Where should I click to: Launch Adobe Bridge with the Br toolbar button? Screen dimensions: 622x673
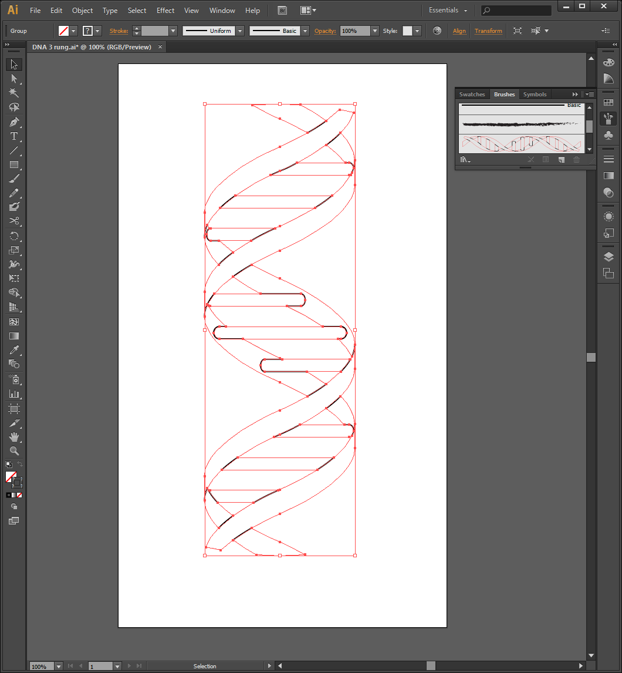pyautogui.click(x=282, y=10)
